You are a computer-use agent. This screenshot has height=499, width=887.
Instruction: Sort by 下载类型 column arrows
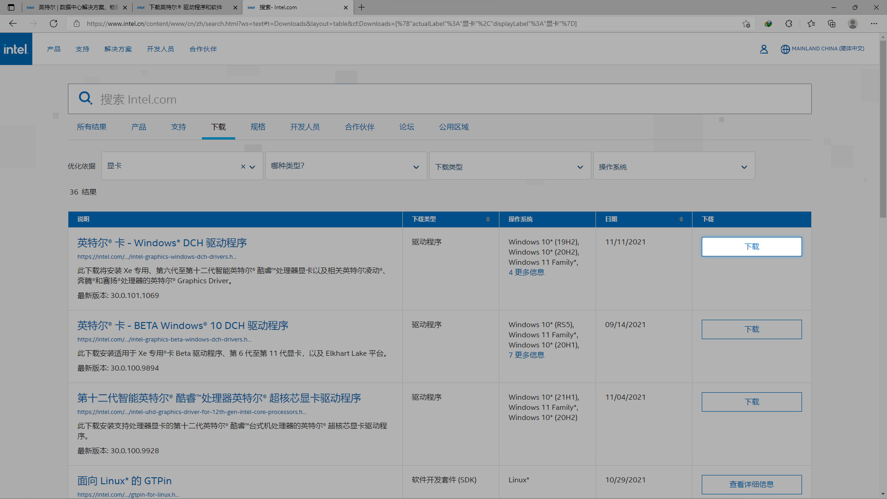click(x=488, y=219)
